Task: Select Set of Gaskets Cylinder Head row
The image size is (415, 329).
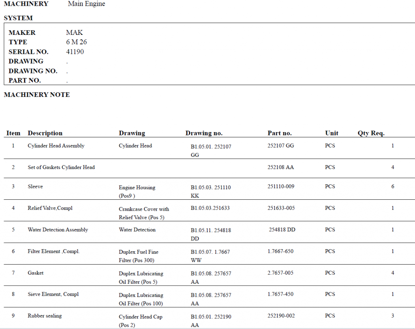Action: tap(61, 167)
